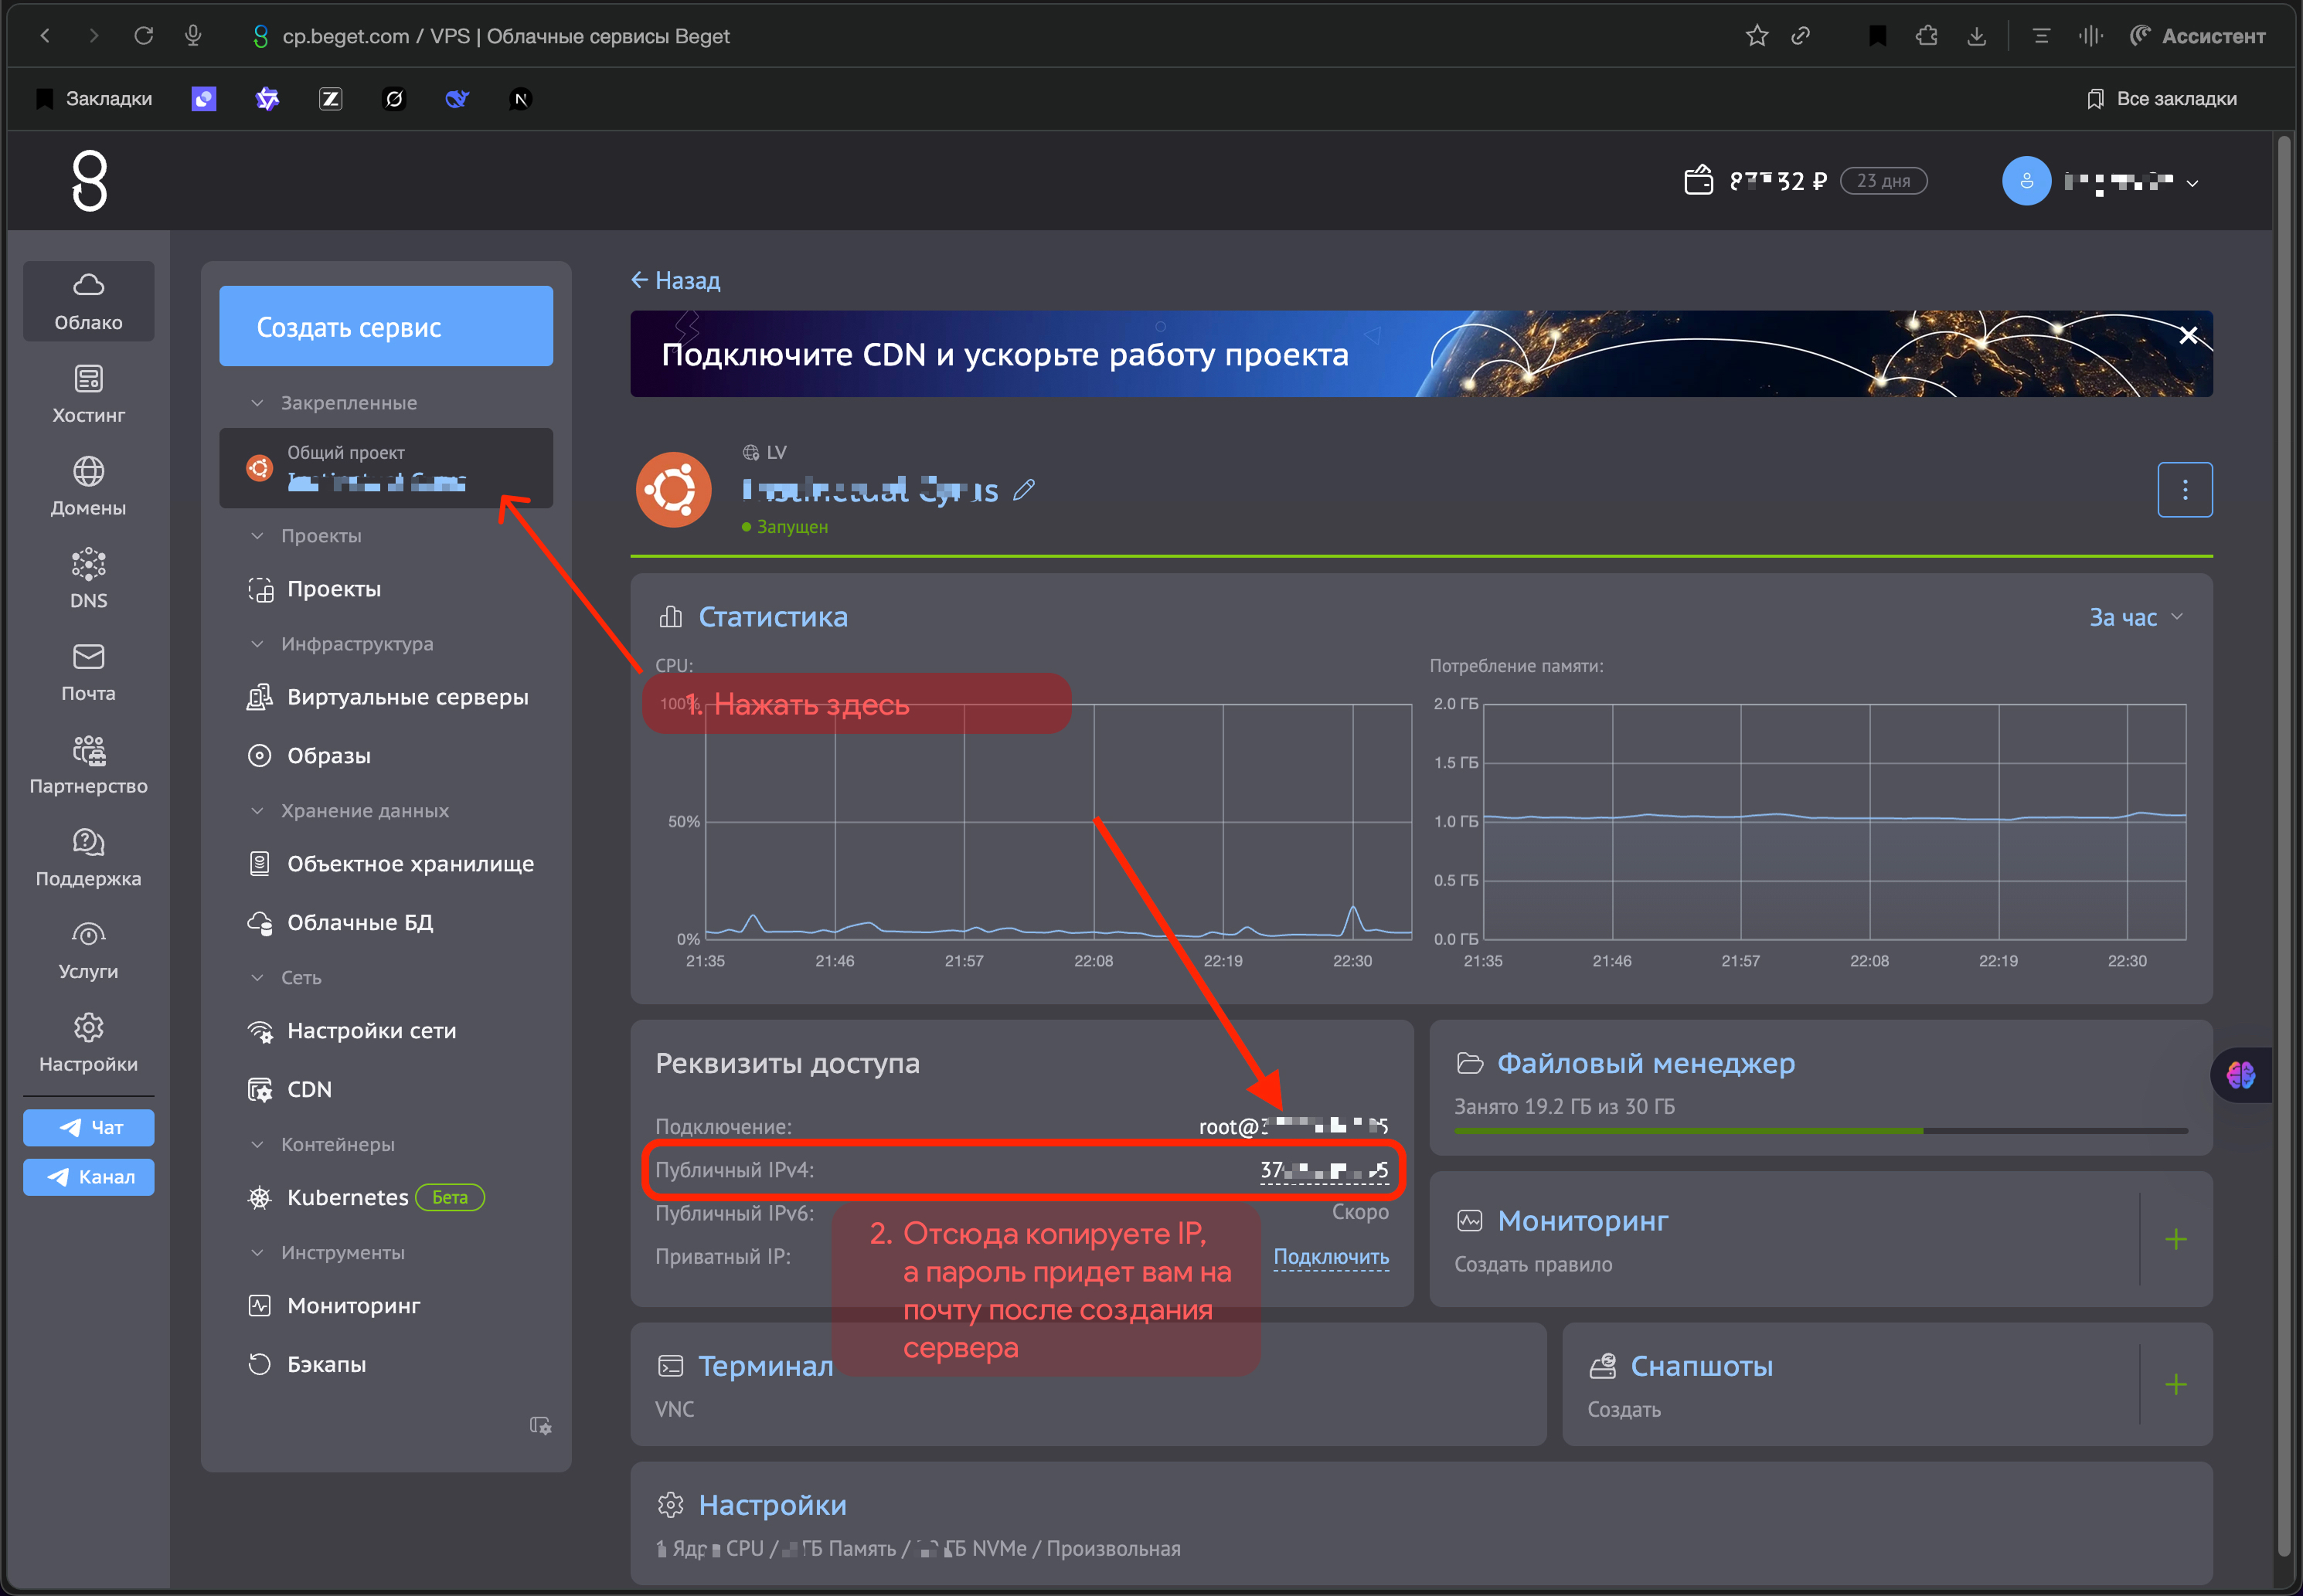
Task: Click the sidebar layout settings icon
Action: click(x=540, y=1425)
